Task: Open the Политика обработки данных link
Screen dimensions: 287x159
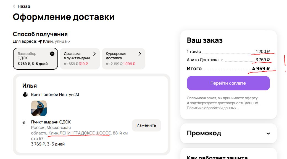Action: 212,108
